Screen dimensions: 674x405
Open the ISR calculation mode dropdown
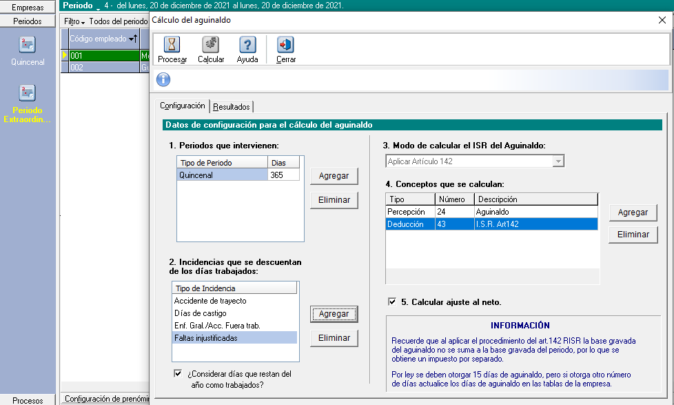558,161
